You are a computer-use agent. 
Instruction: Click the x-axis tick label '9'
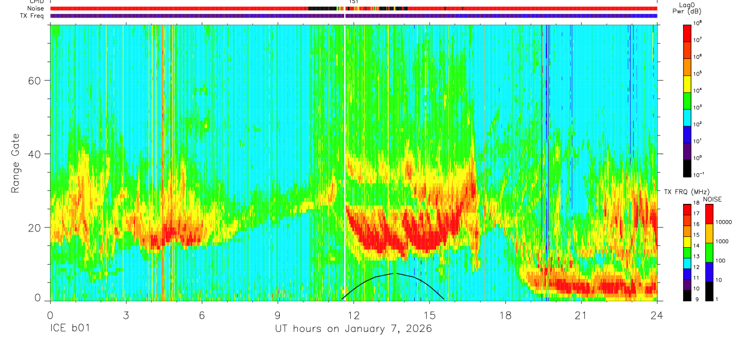277,315
